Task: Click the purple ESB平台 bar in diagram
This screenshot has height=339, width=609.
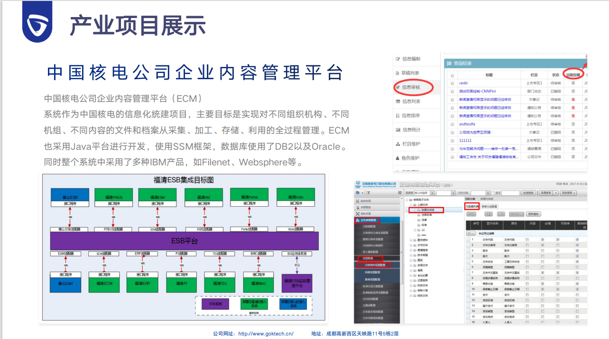Action: (185, 241)
